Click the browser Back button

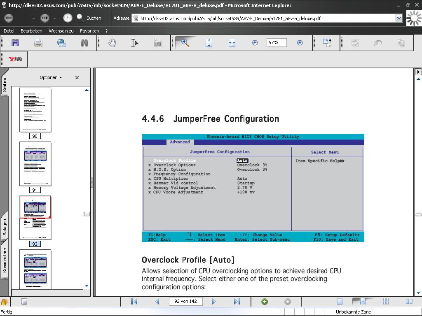pos(9,18)
